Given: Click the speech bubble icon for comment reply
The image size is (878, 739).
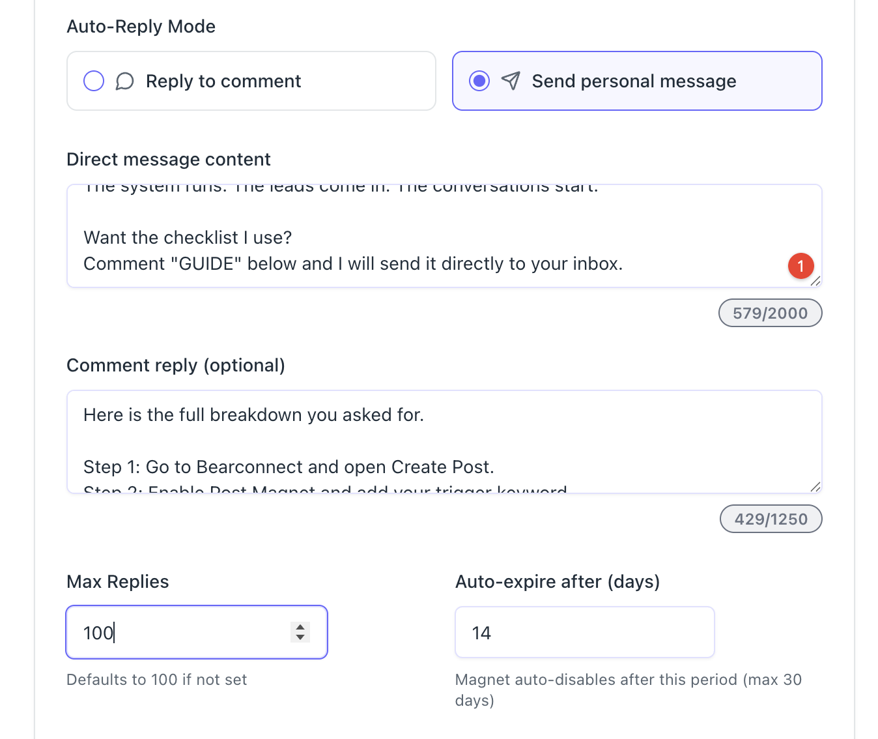Looking at the screenshot, I should [124, 81].
